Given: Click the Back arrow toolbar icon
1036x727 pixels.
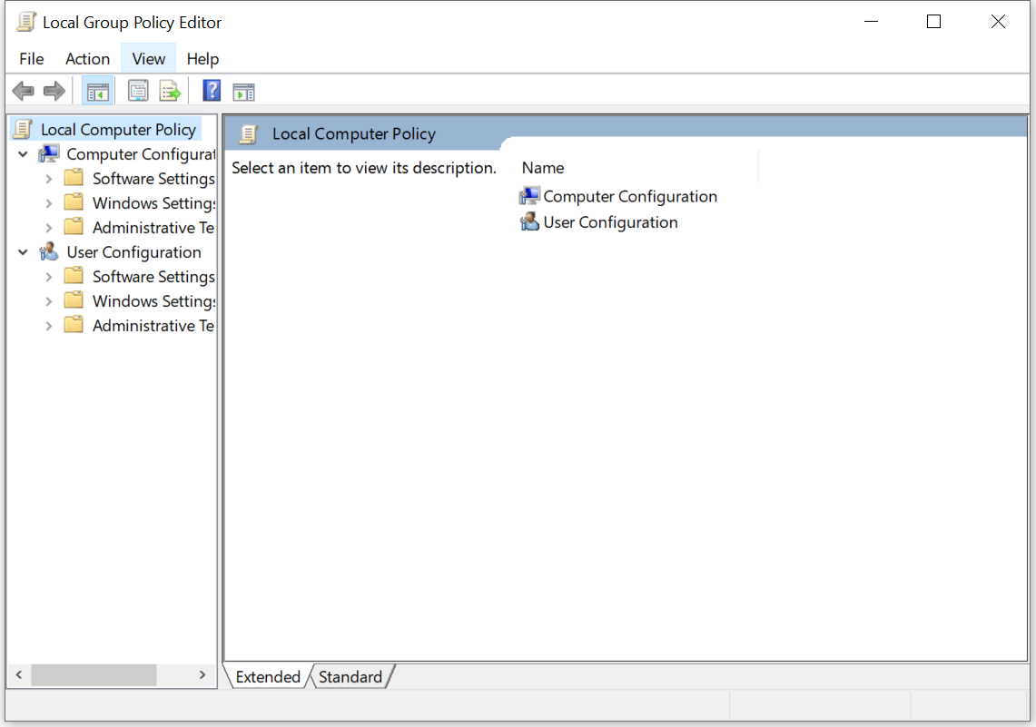Looking at the screenshot, I should (x=23, y=91).
